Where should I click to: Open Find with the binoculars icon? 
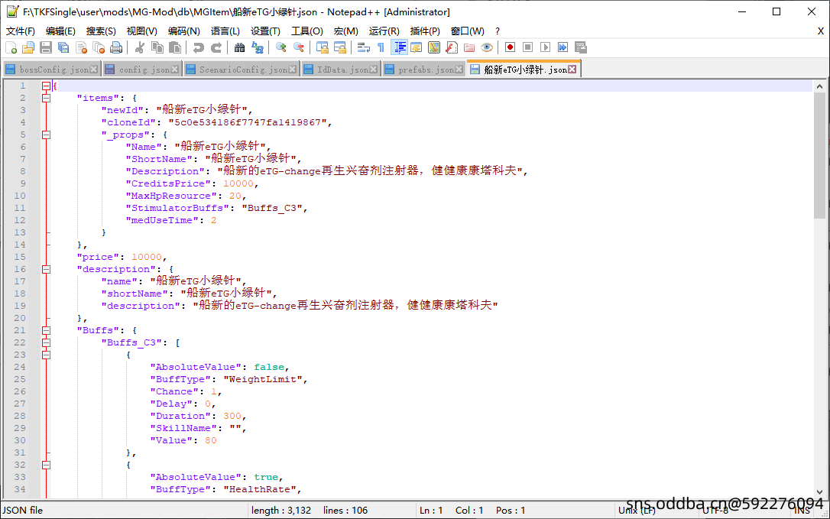[x=240, y=47]
